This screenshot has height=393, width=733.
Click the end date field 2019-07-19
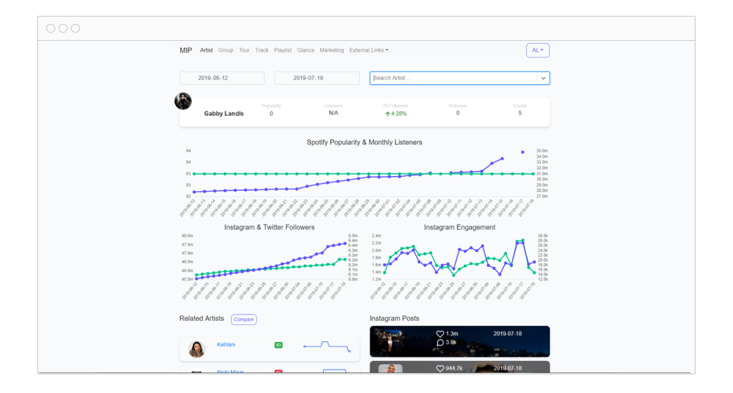316,78
